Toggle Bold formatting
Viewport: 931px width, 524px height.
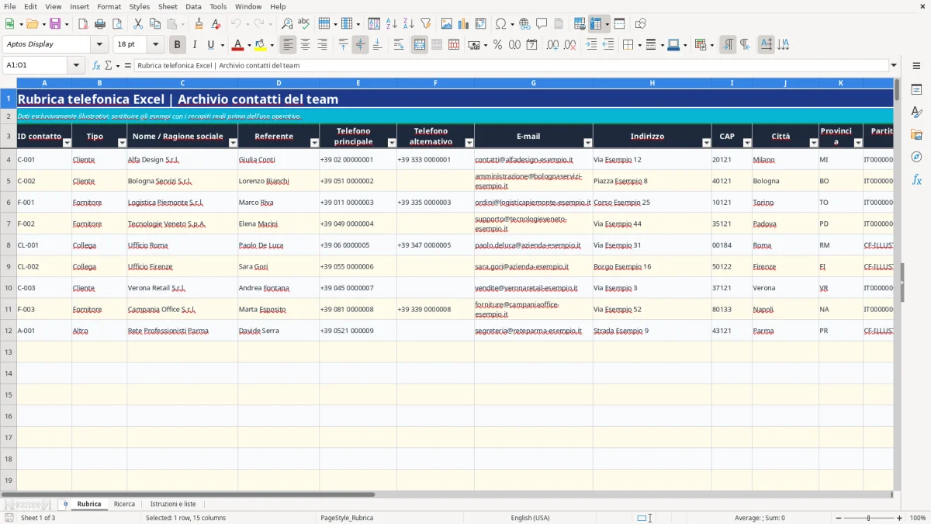point(178,45)
